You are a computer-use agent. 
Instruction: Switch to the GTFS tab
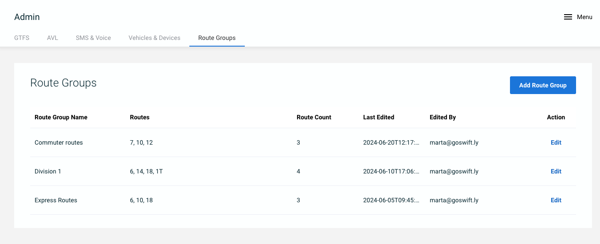(22, 38)
